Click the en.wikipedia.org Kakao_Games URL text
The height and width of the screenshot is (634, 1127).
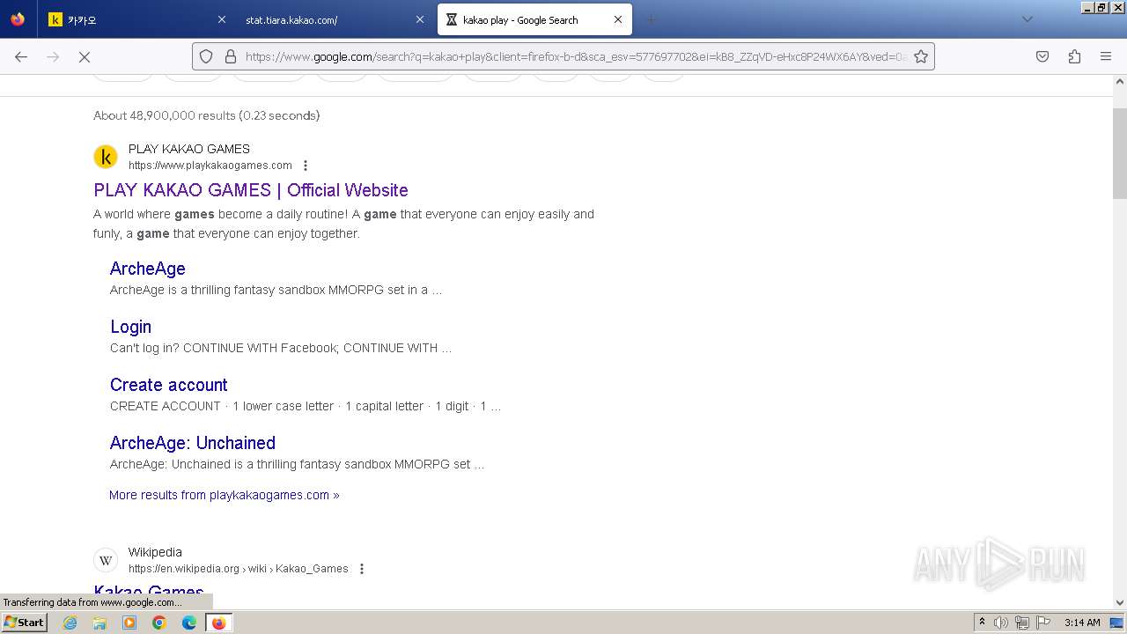tap(239, 569)
